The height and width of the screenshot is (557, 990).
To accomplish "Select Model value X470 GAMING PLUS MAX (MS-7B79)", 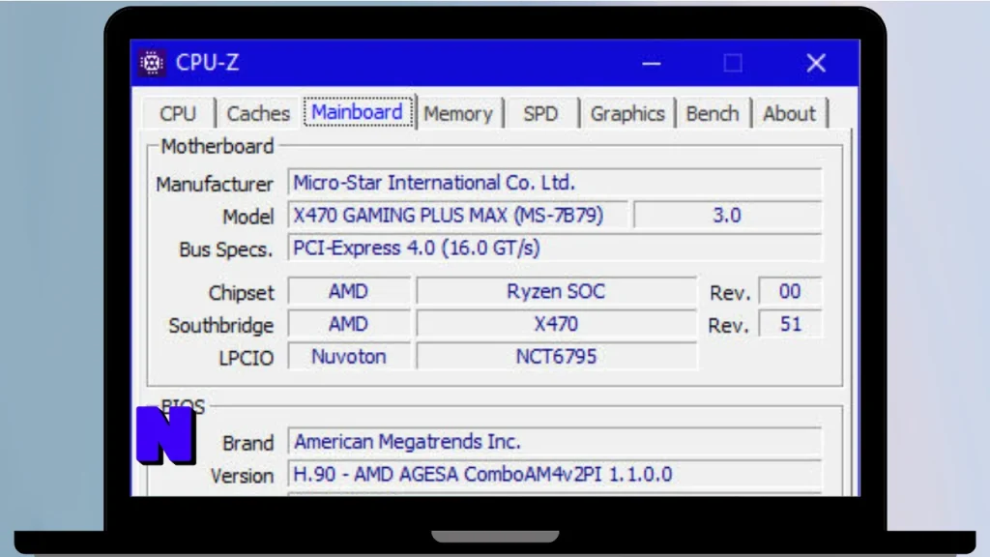I will 457,216.
